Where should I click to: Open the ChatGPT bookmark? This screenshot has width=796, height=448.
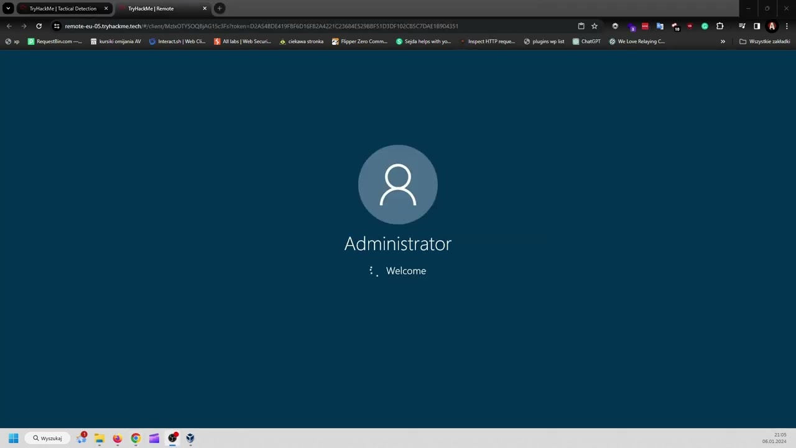click(x=586, y=42)
